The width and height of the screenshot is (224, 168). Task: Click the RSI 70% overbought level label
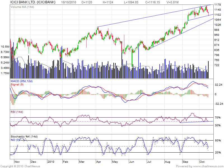tap(218, 117)
